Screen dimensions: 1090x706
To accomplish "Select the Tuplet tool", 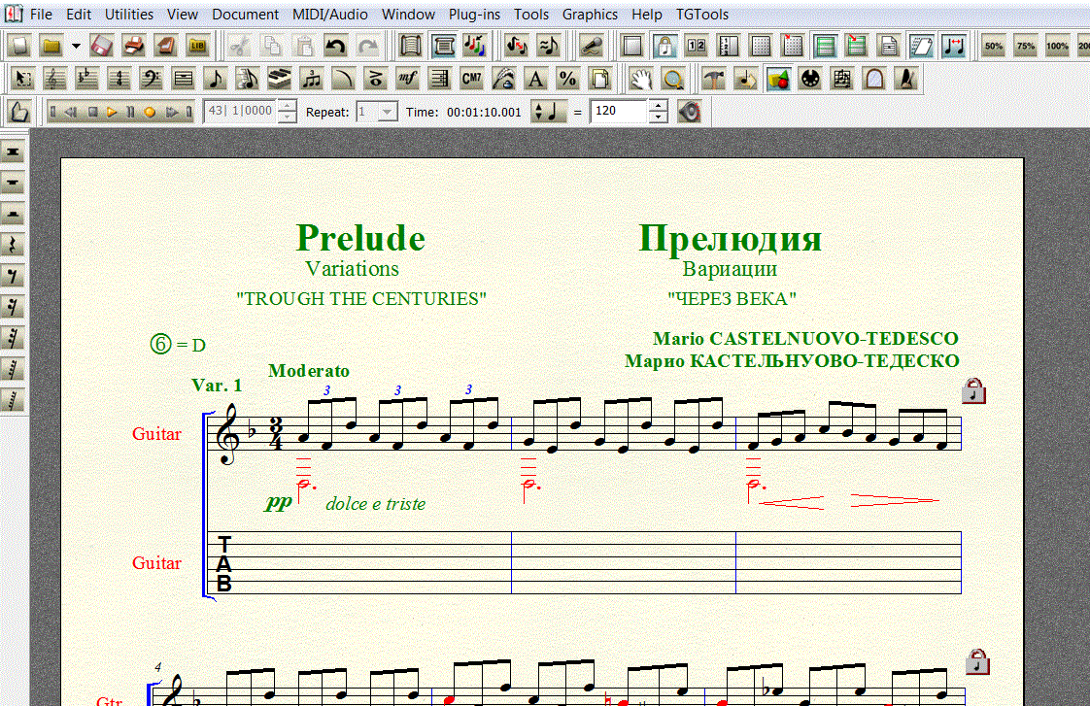I will point(311,79).
